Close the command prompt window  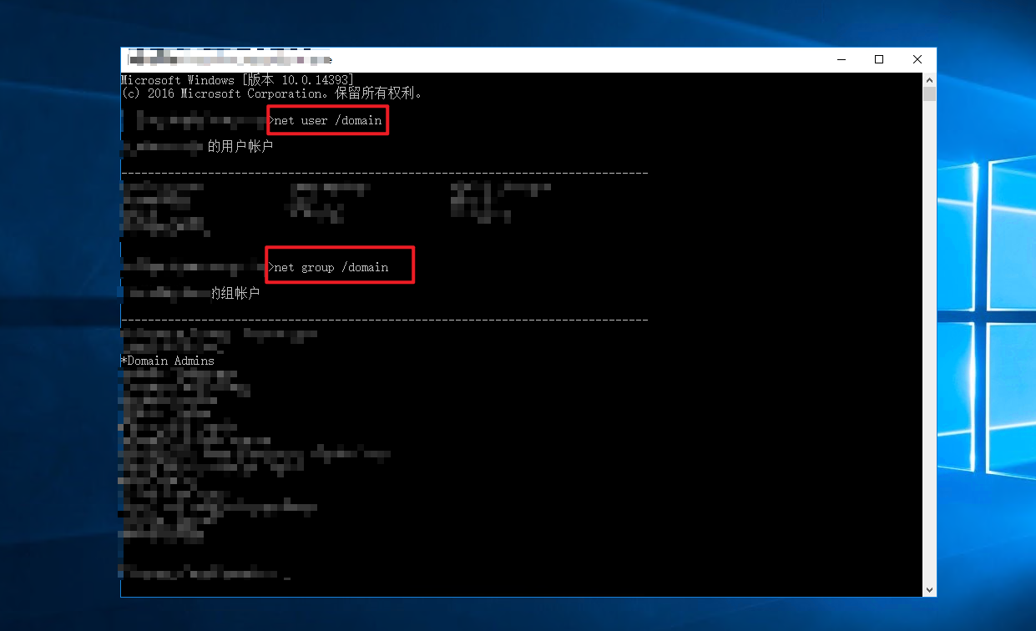[917, 59]
